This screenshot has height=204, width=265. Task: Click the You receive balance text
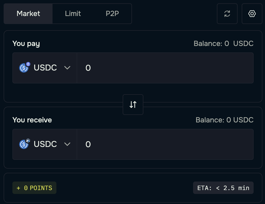tap(224, 120)
